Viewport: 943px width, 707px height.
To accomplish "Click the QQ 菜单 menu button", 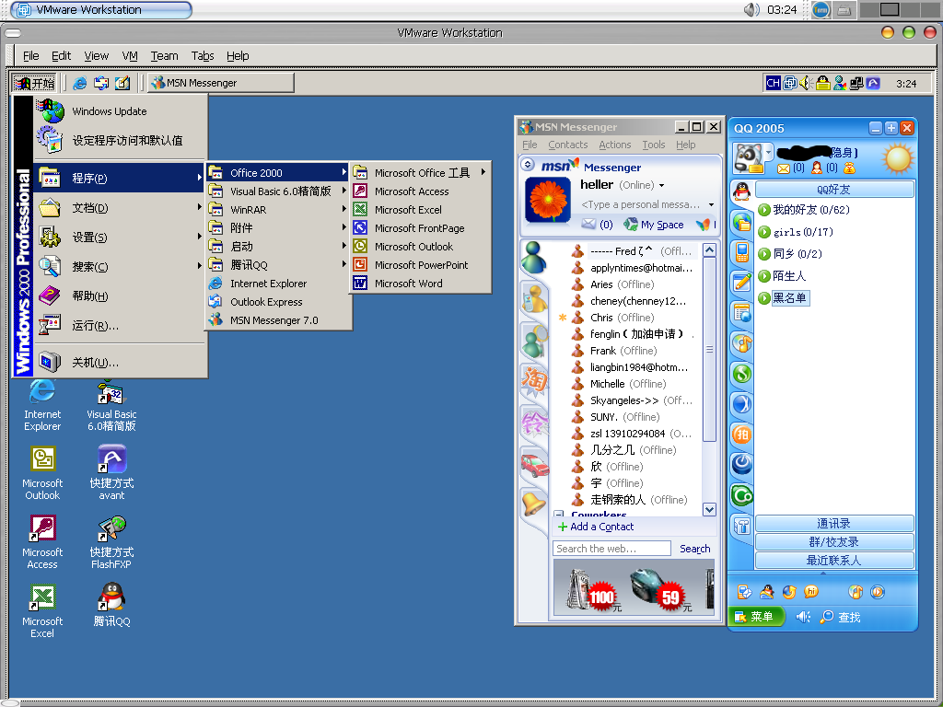I will (x=756, y=616).
